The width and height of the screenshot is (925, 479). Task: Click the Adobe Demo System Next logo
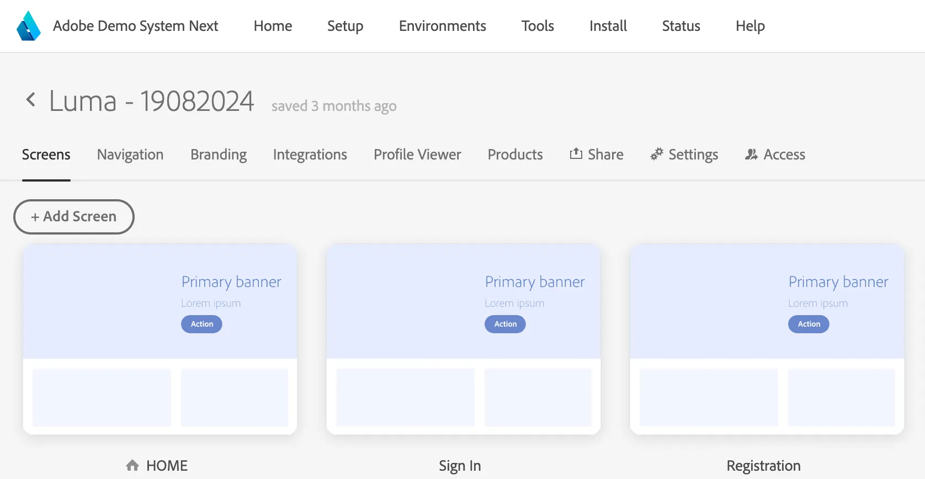coord(29,26)
